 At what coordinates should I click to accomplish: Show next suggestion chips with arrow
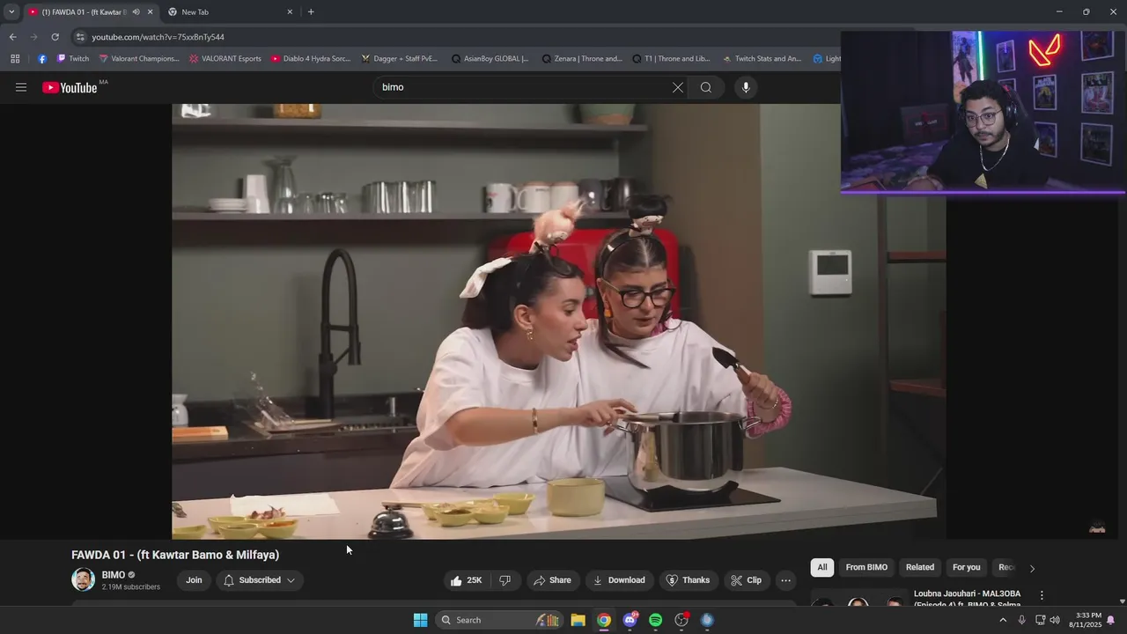(1032, 568)
